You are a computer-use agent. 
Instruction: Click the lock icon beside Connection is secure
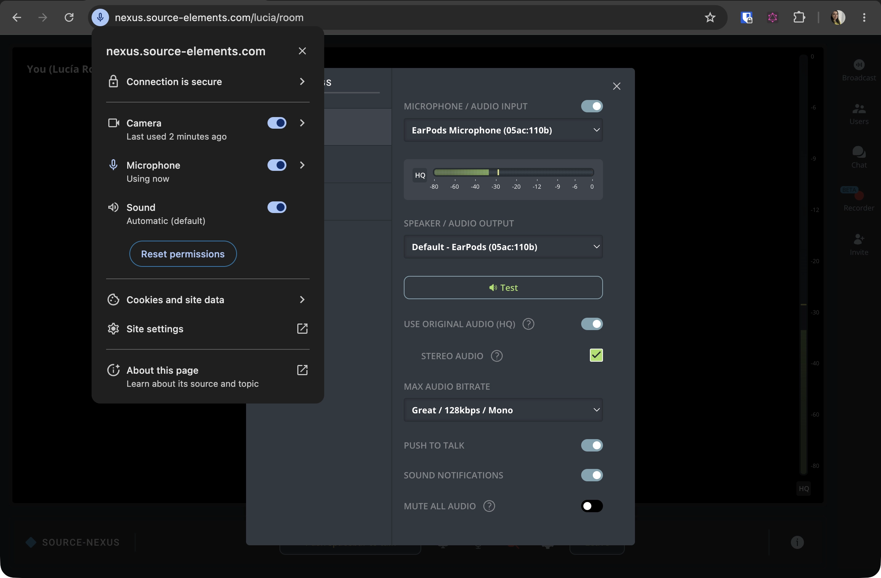[x=113, y=81]
